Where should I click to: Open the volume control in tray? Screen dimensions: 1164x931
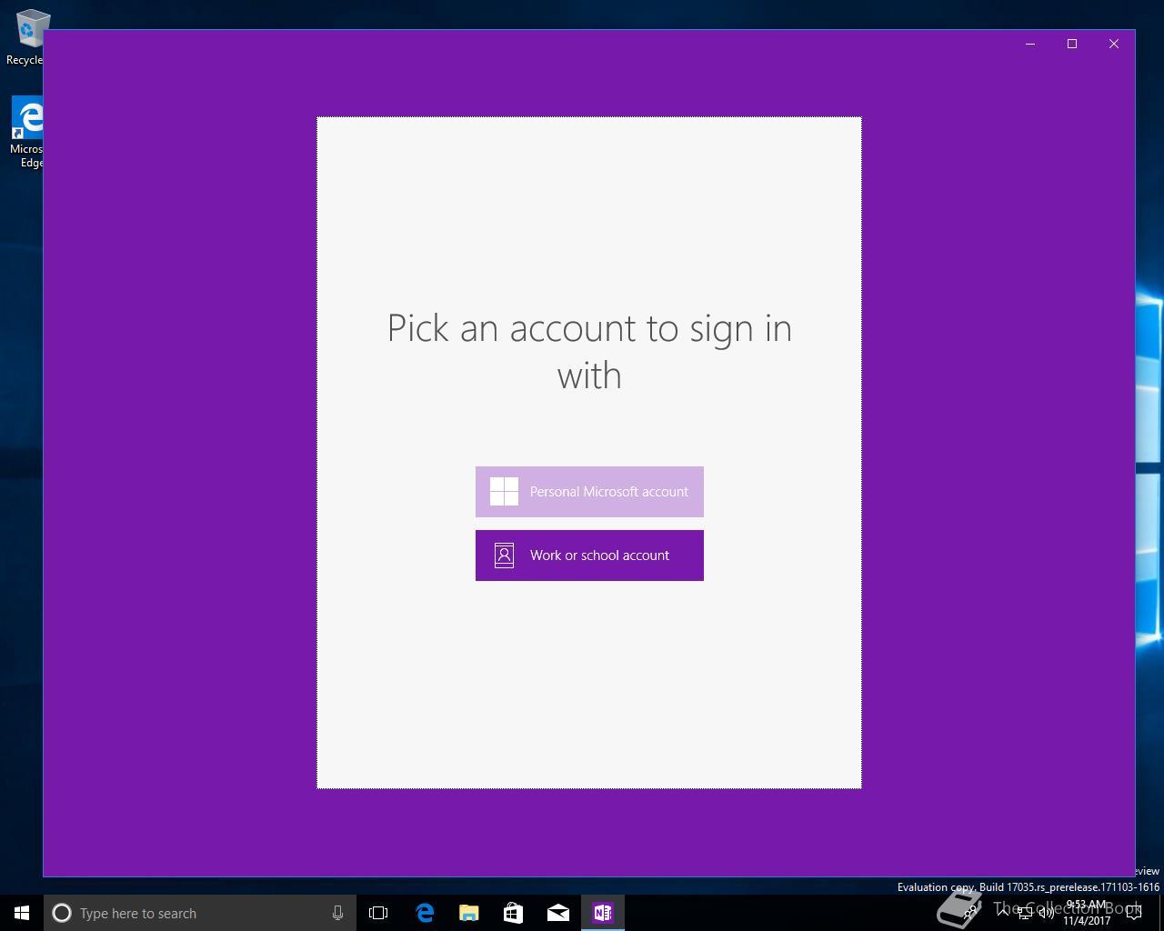pyautogui.click(x=1046, y=914)
